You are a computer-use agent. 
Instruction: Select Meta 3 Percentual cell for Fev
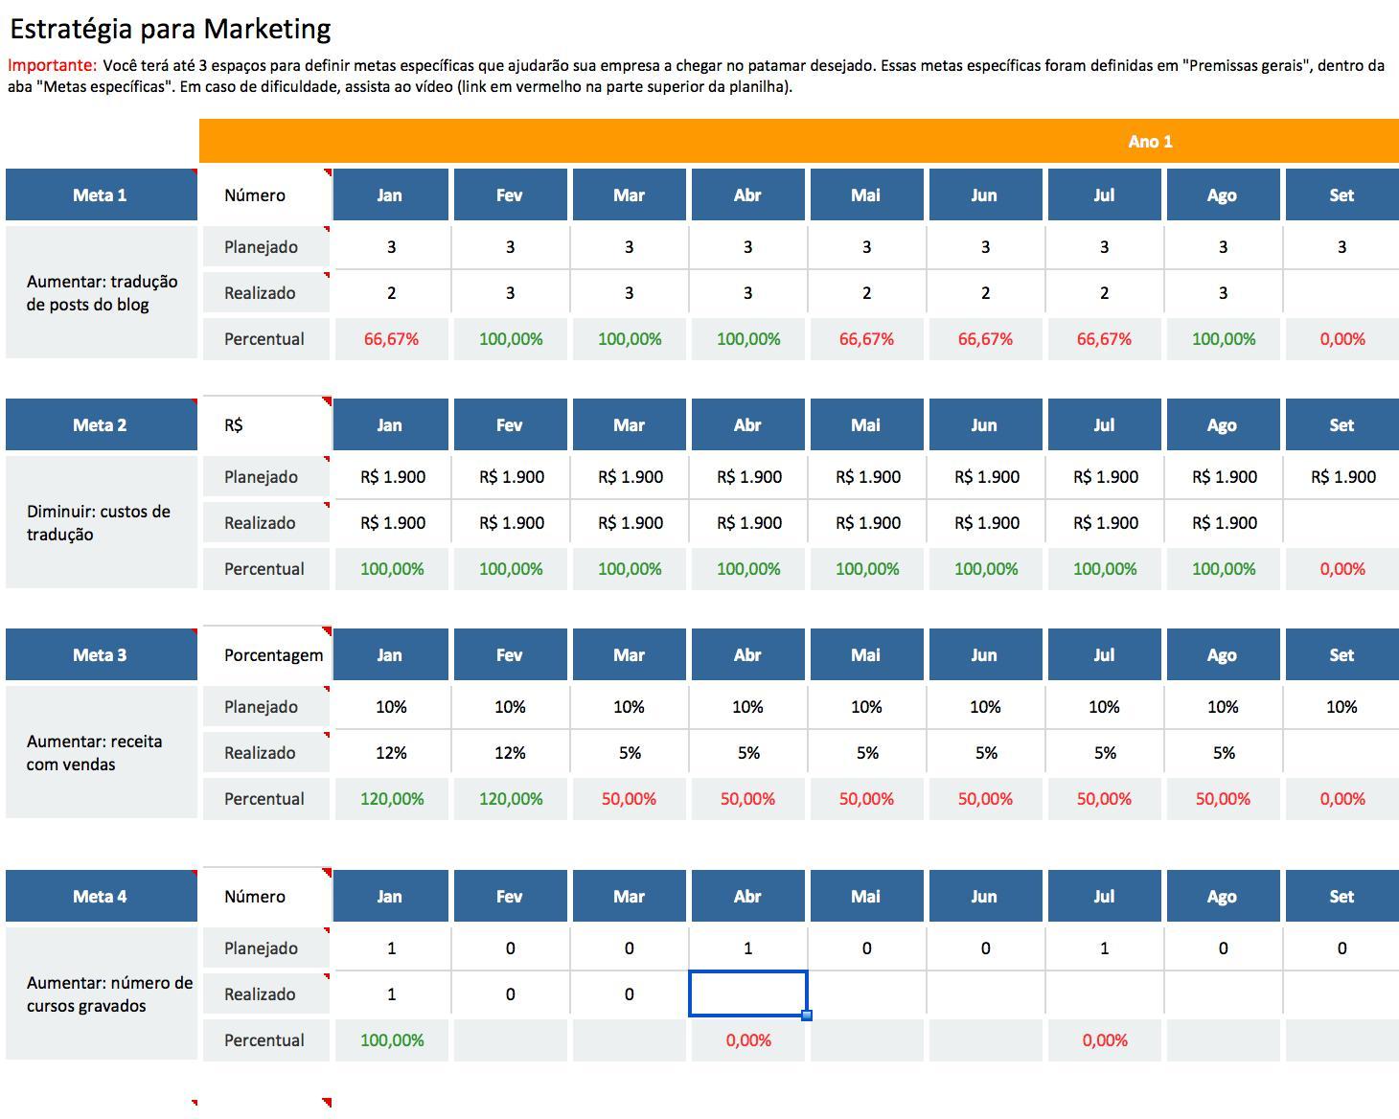[x=510, y=799]
